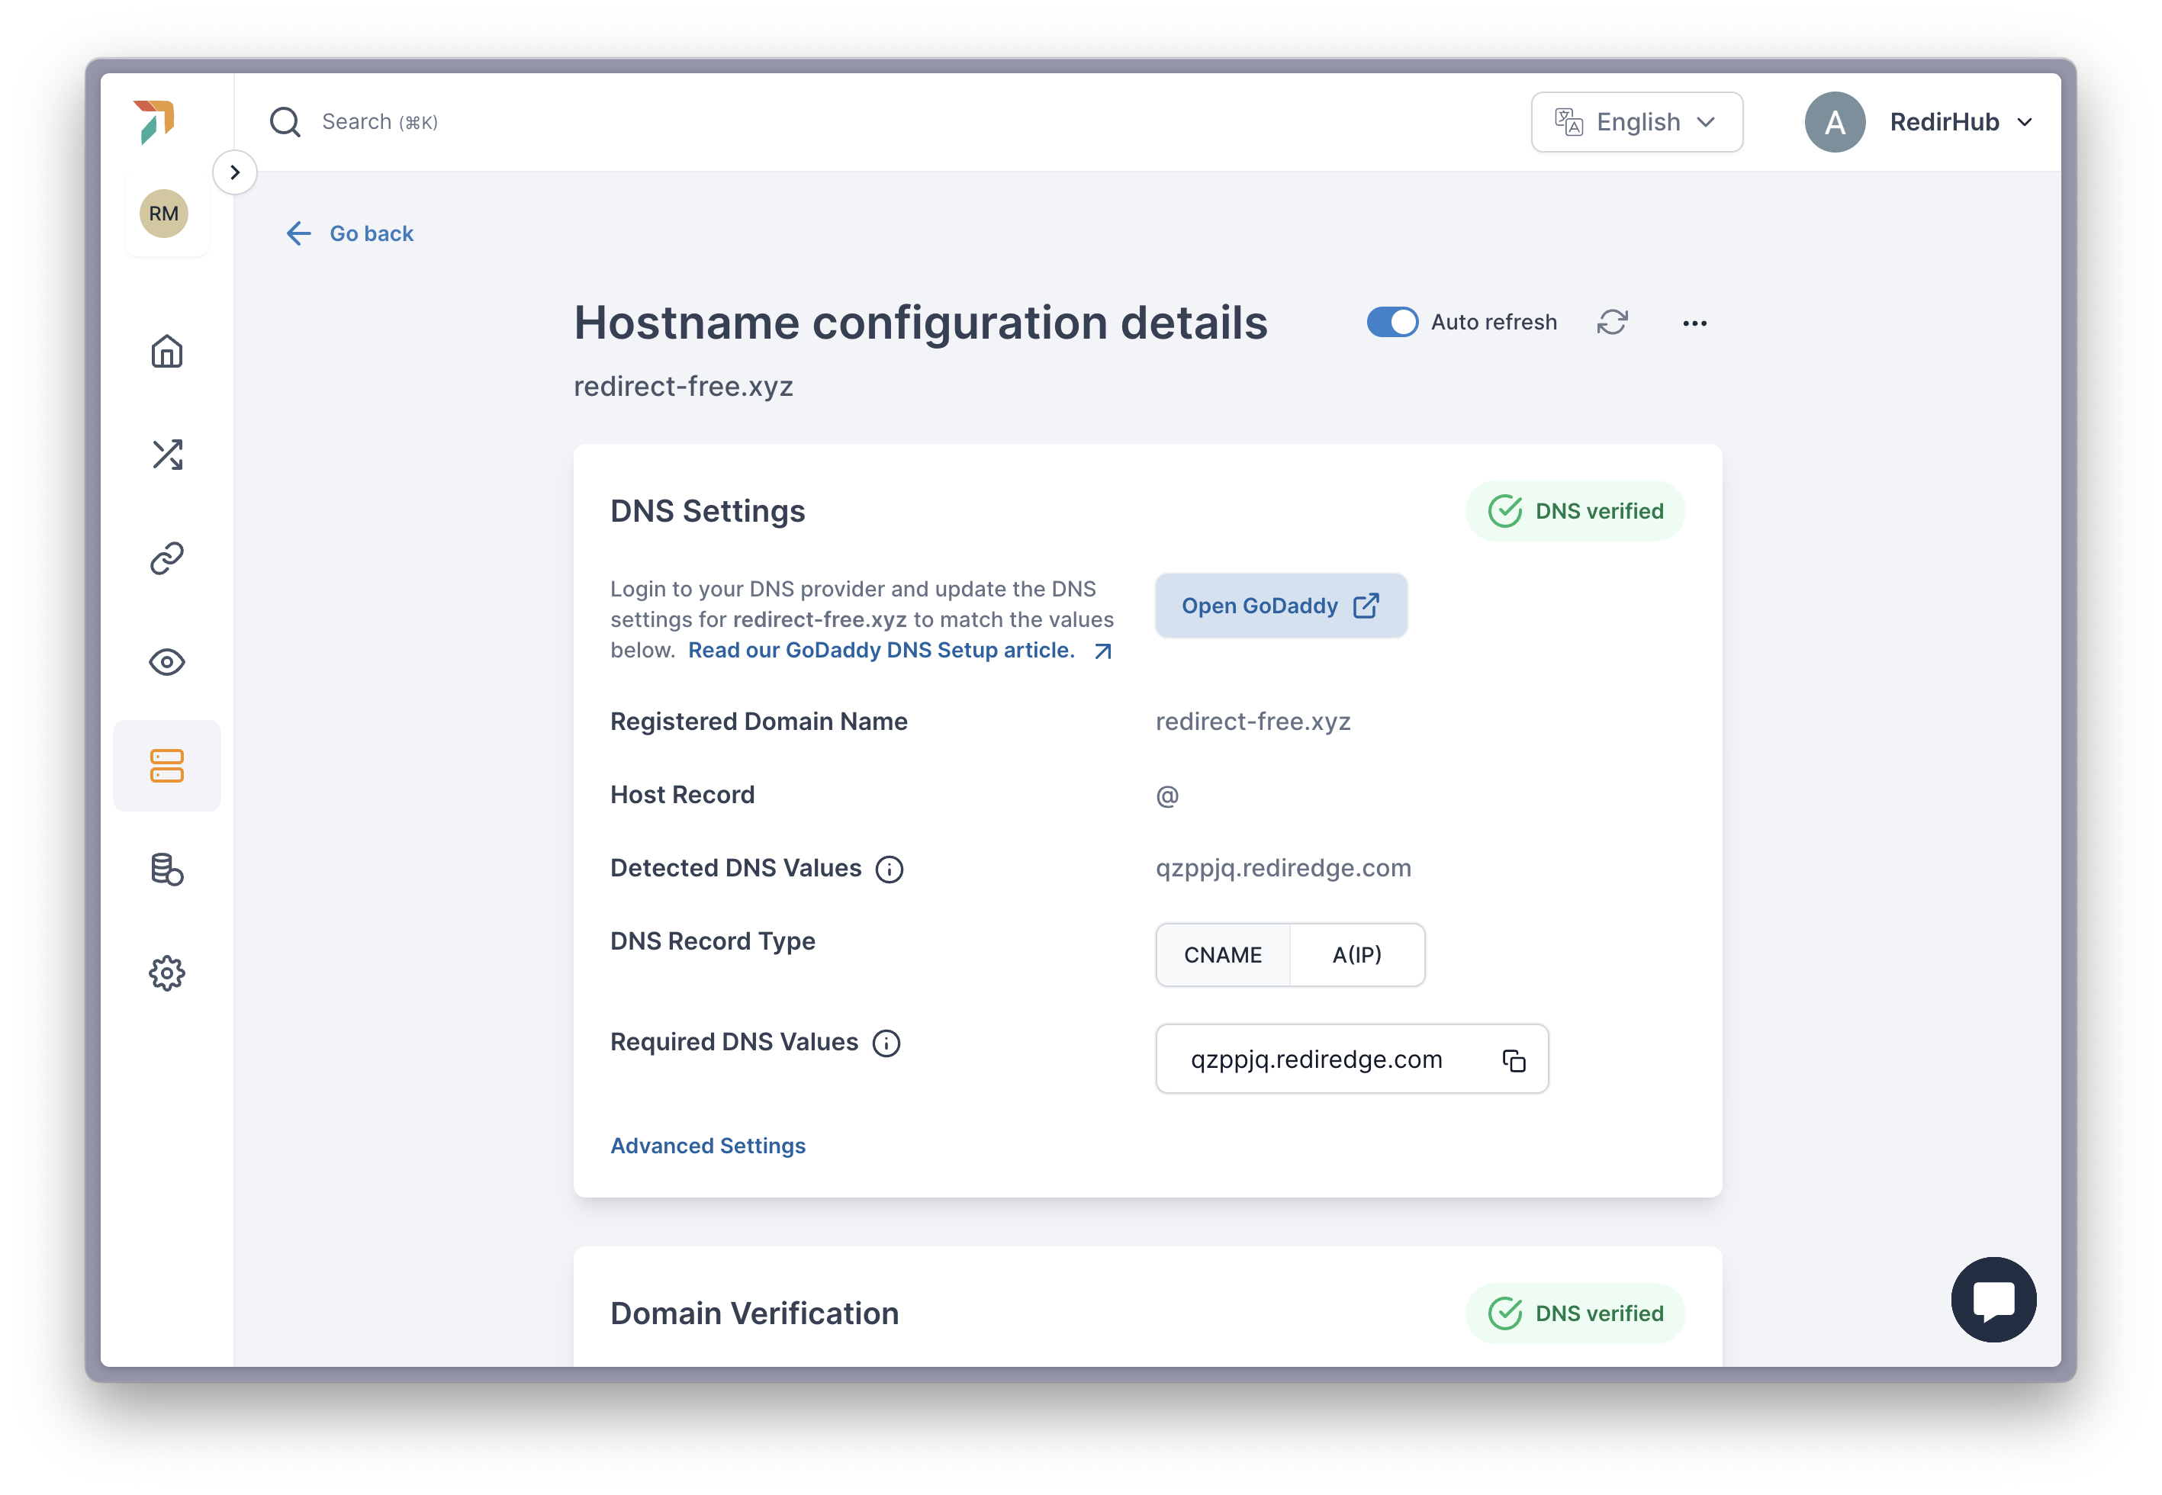Open the database billing icon in the sidebar

pyautogui.click(x=167, y=870)
